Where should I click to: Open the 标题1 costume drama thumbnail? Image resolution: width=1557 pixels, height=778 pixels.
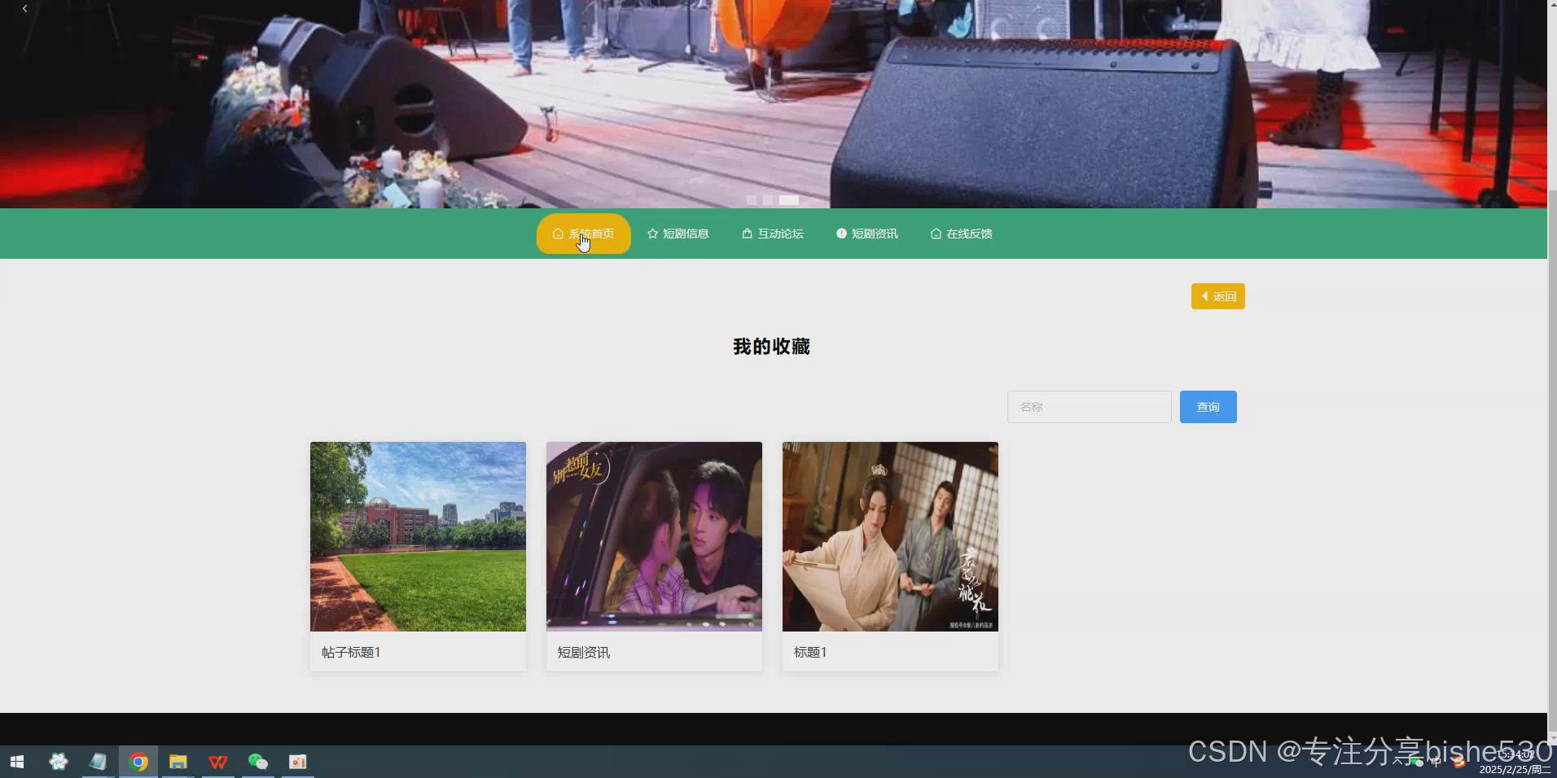pyautogui.click(x=890, y=536)
